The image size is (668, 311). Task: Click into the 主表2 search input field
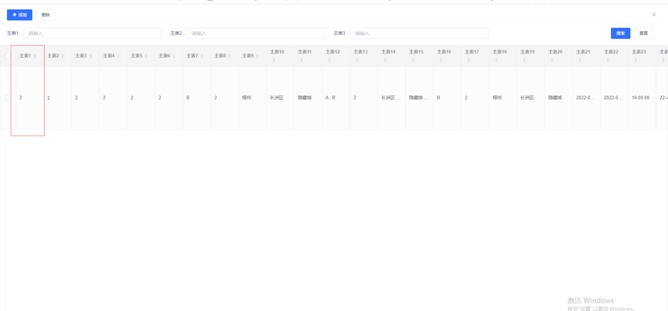[x=255, y=33]
